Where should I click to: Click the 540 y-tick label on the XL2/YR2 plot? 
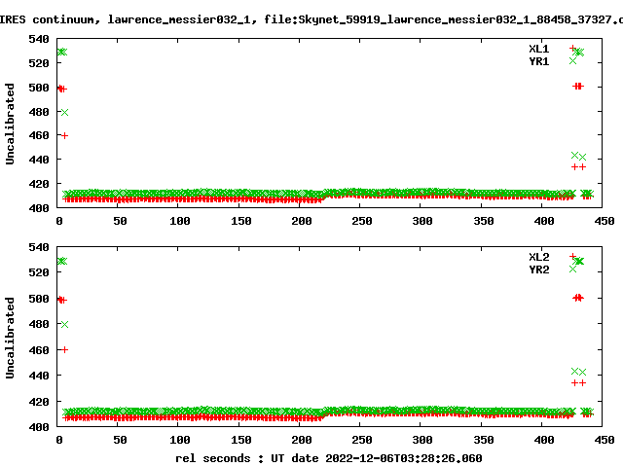click(39, 247)
